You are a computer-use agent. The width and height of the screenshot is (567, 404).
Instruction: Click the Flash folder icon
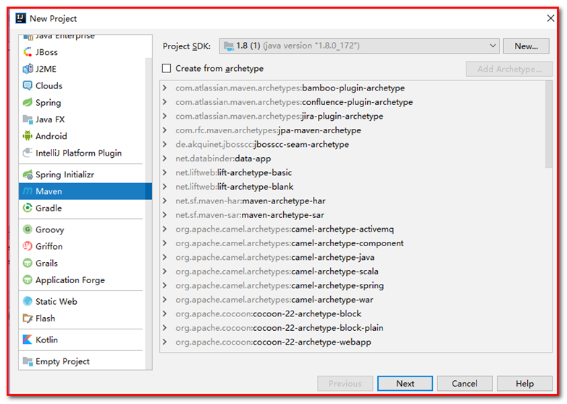[28, 319]
